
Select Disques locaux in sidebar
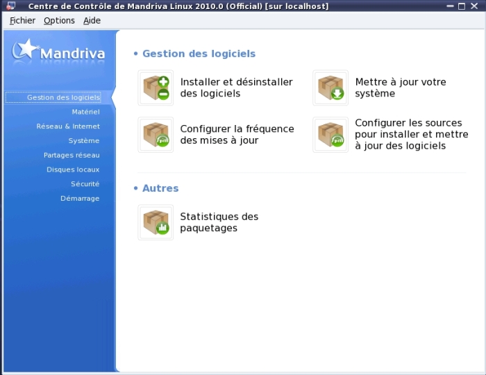[73, 169]
